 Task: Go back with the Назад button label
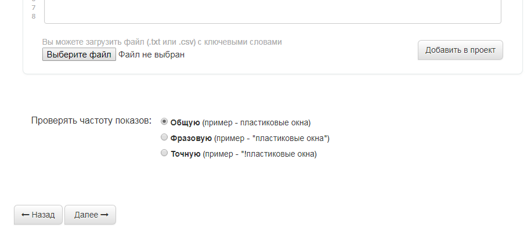click(x=43, y=215)
